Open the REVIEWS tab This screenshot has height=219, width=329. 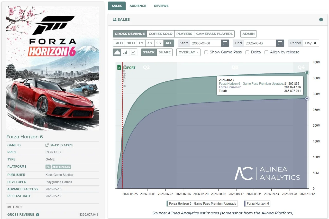(161, 6)
